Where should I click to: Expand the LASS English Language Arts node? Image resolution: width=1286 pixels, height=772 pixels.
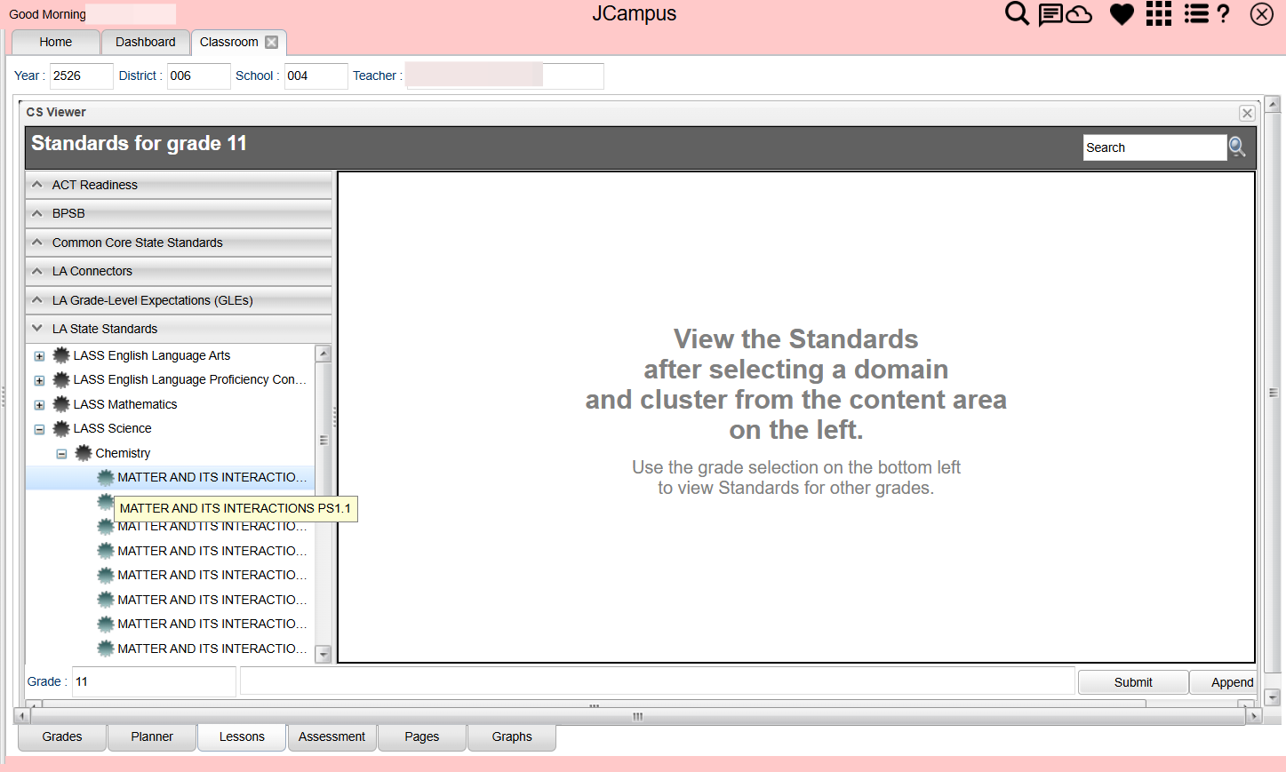(x=39, y=356)
